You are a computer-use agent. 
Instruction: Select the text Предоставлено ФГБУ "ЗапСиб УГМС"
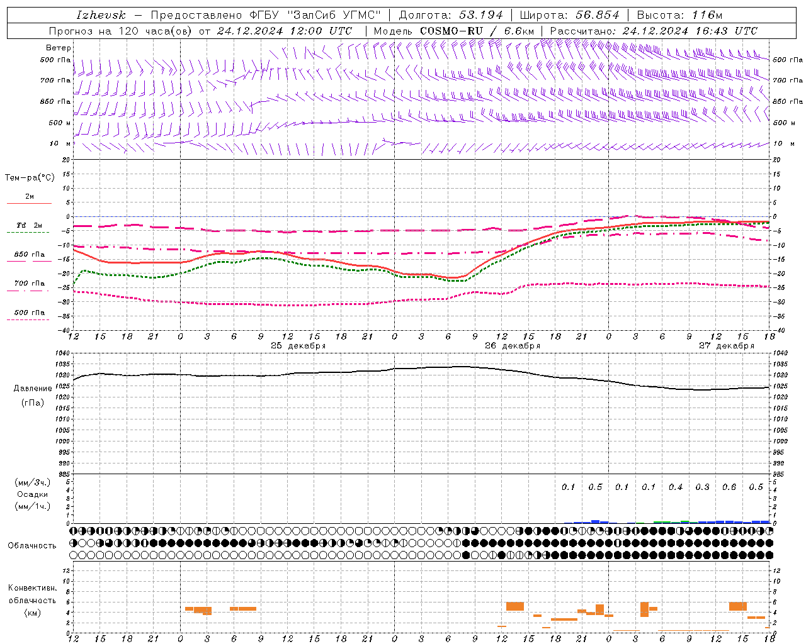tap(266, 15)
